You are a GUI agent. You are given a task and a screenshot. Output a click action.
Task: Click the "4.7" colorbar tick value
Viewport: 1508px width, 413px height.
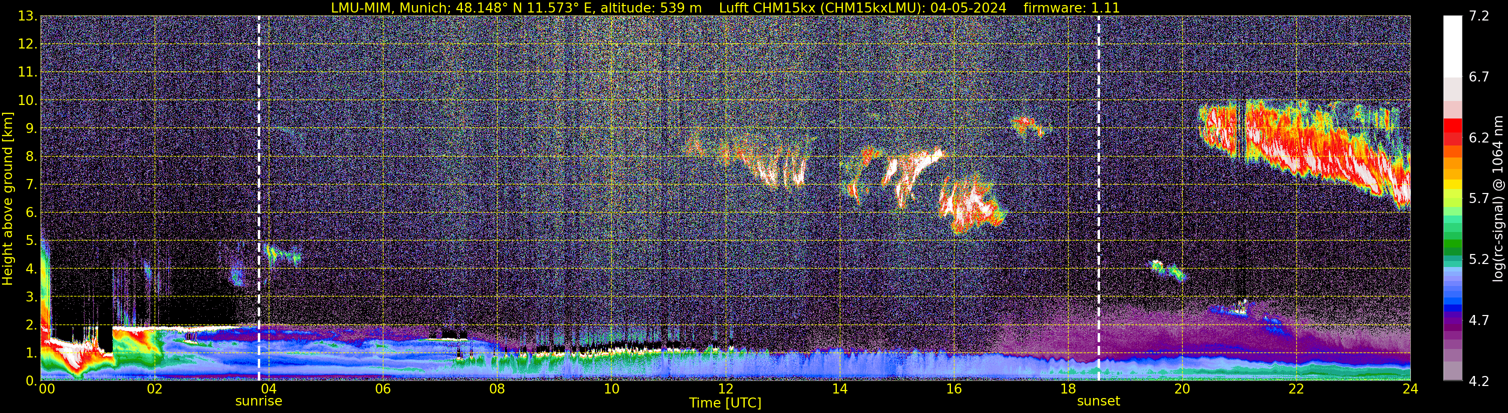[1479, 320]
